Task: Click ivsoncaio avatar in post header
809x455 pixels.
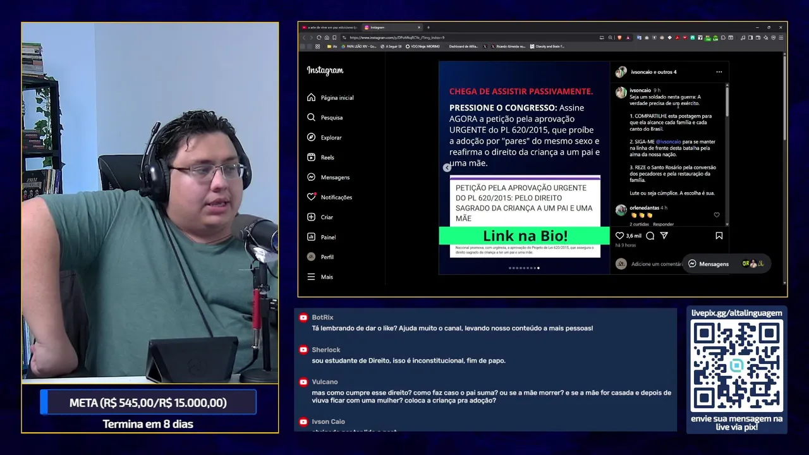Action: coord(621,72)
